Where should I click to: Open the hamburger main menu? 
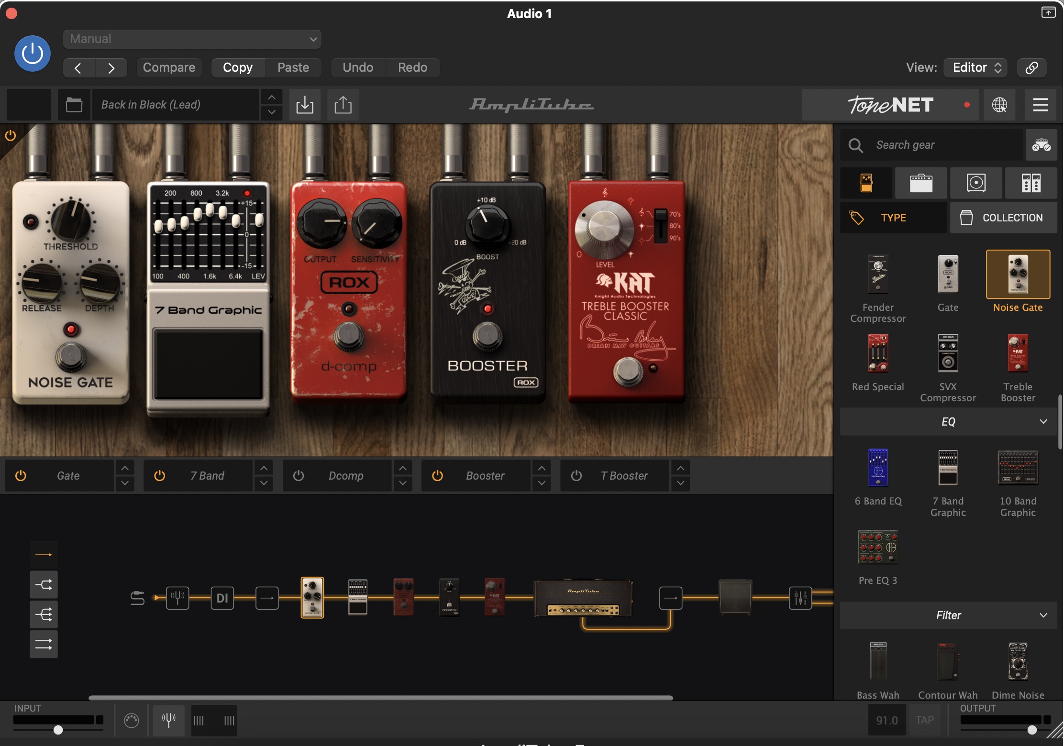click(x=1041, y=104)
